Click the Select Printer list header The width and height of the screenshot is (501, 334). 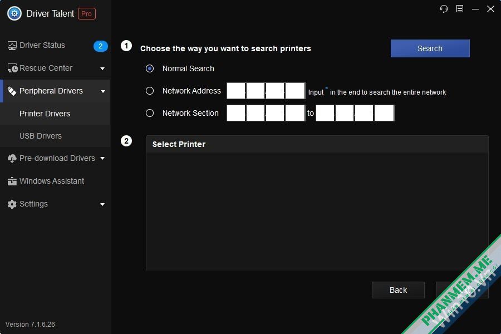(317, 144)
